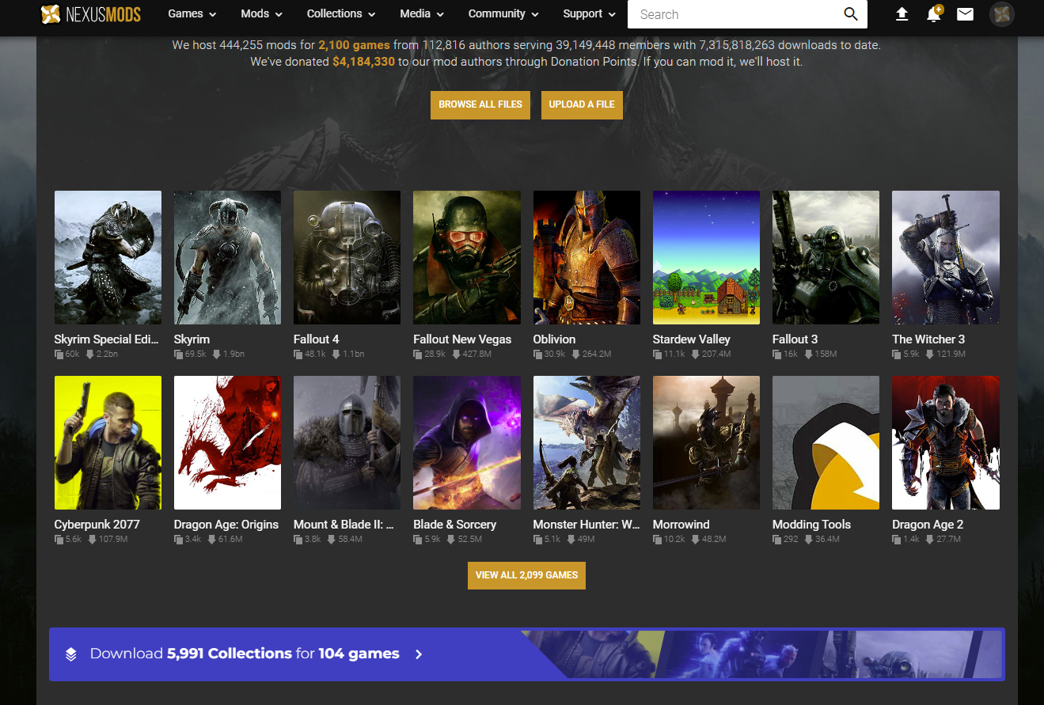
Task: Click the Dragon Age: Origins title text
Action: click(x=226, y=524)
